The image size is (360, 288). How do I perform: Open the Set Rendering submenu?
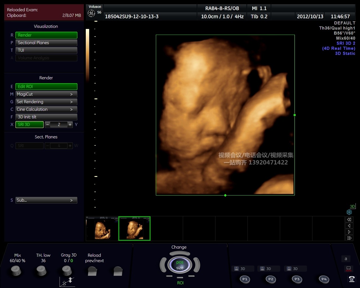46,102
